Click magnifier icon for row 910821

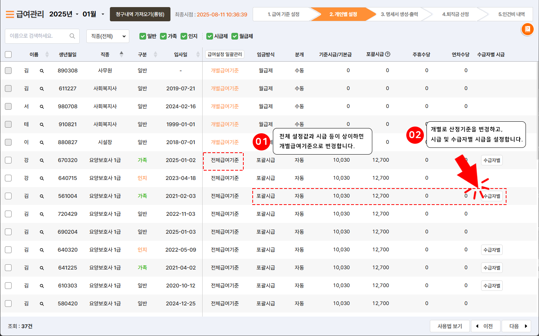tap(42, 125)
